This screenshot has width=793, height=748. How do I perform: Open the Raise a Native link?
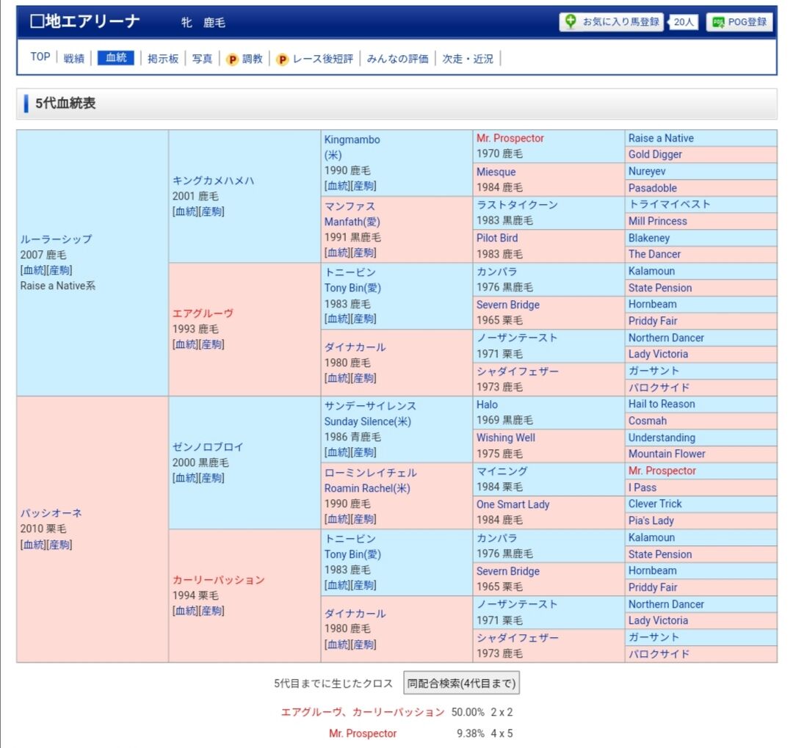pos(661,138)
